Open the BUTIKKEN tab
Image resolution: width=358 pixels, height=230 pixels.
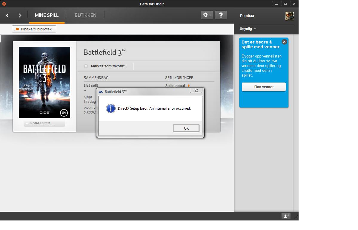pos(85,15)
